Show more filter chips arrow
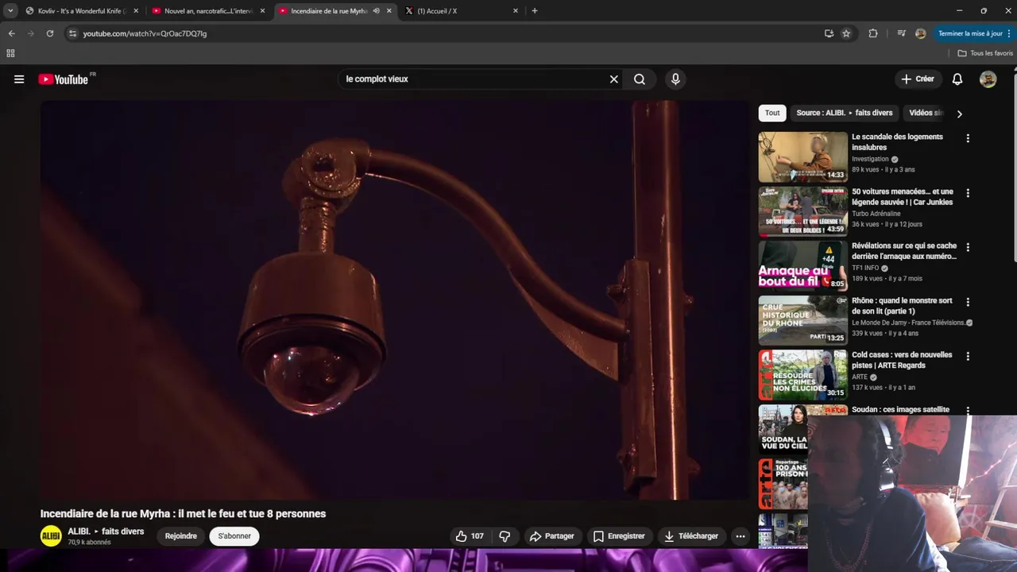The height and width of the screenshot is (572, 1017). coord(959,114)
